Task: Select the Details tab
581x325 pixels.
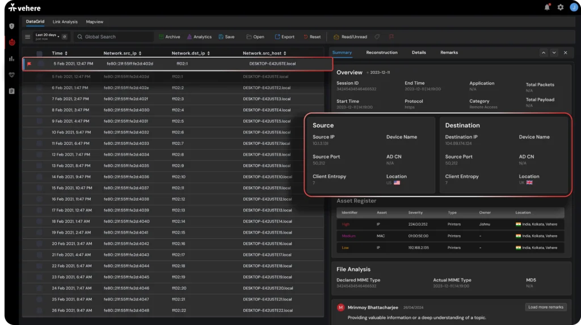Action: click(419, 53)
